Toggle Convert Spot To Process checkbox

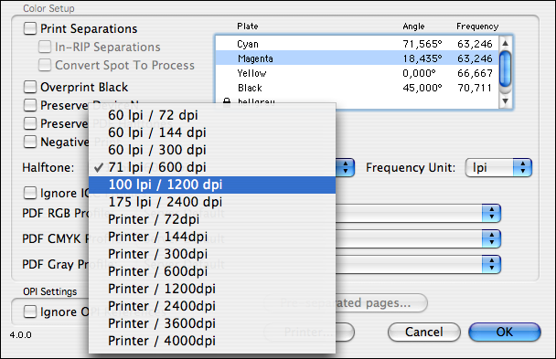(x=45, y=65)
